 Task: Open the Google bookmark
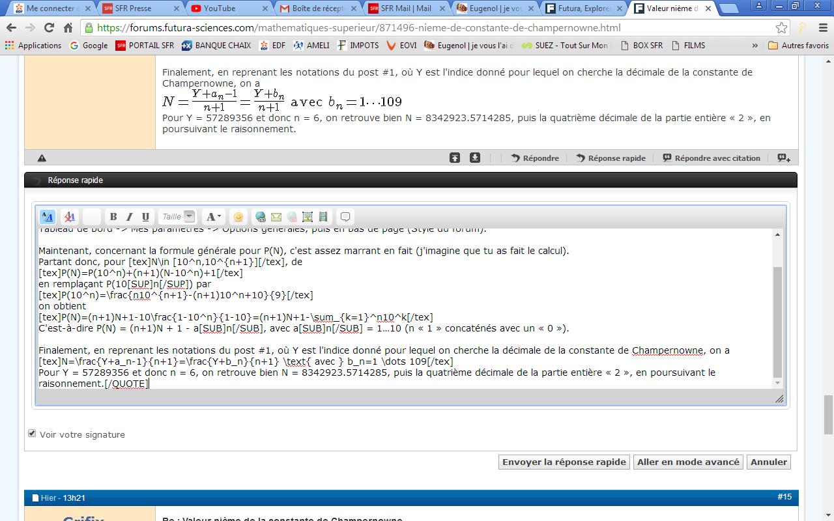point(89,46)
